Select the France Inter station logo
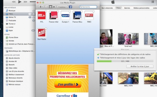This screenshot has height=97, width=157. (54, 15)
